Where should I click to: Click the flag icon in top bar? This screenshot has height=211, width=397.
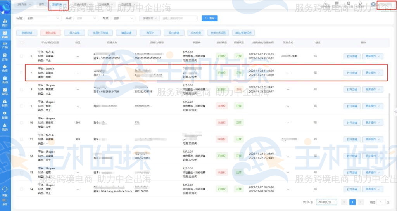[337, 3]
